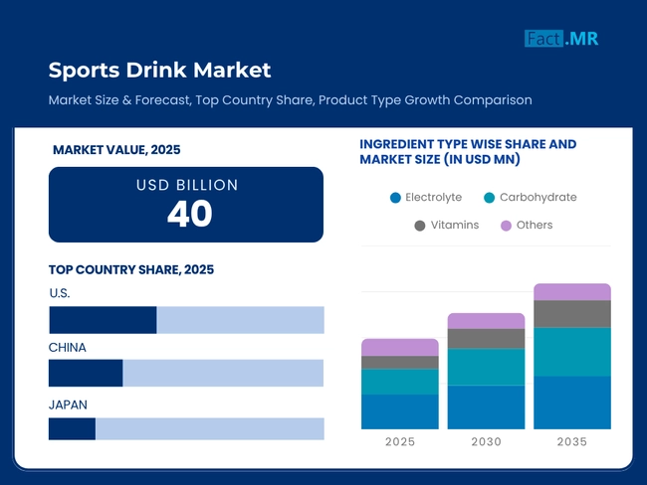Screen dimensions: 647x485
Task: Click the 2035 axis label
Action: coord(571,442)
